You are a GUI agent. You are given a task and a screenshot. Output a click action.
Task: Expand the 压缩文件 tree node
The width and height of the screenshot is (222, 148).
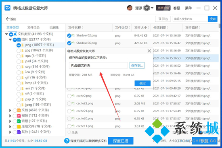tap(10, 127)
